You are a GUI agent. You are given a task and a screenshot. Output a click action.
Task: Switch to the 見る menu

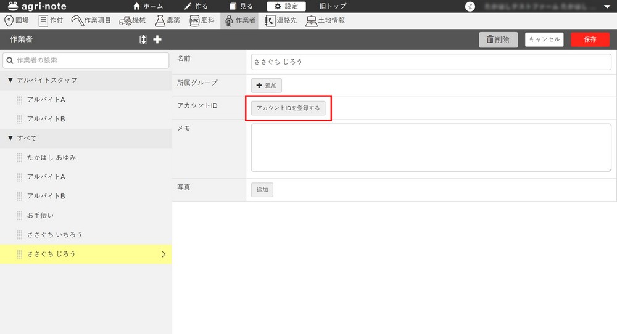(241, 6)
